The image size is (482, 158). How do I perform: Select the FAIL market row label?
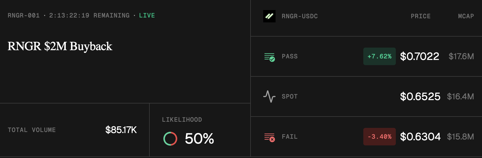(290, 137)
